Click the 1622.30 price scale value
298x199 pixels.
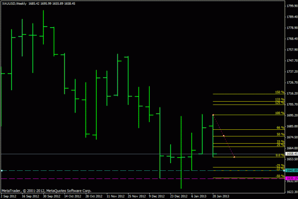[x=292, y=192]
